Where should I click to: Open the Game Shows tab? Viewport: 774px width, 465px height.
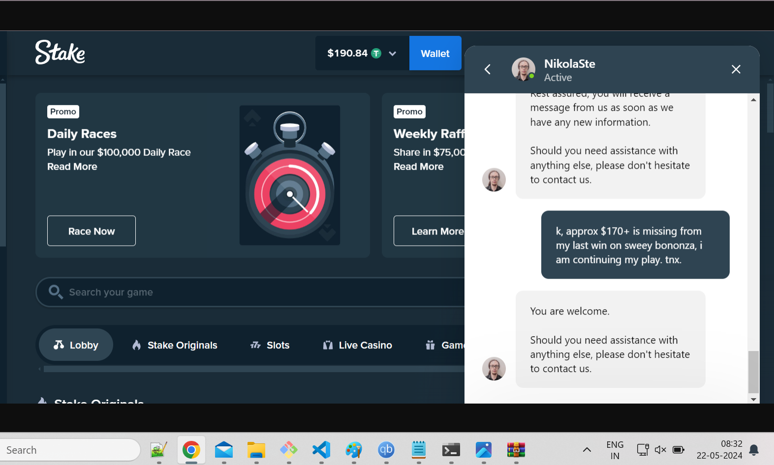tap(445, 345)
